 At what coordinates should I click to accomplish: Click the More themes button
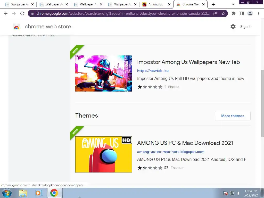point(233,116)
